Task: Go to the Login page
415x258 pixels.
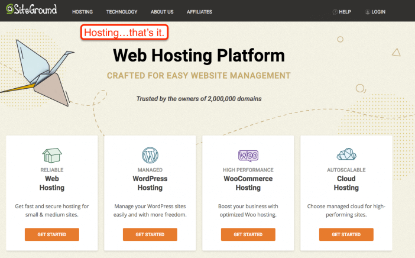Action: [x=378, y=12]
